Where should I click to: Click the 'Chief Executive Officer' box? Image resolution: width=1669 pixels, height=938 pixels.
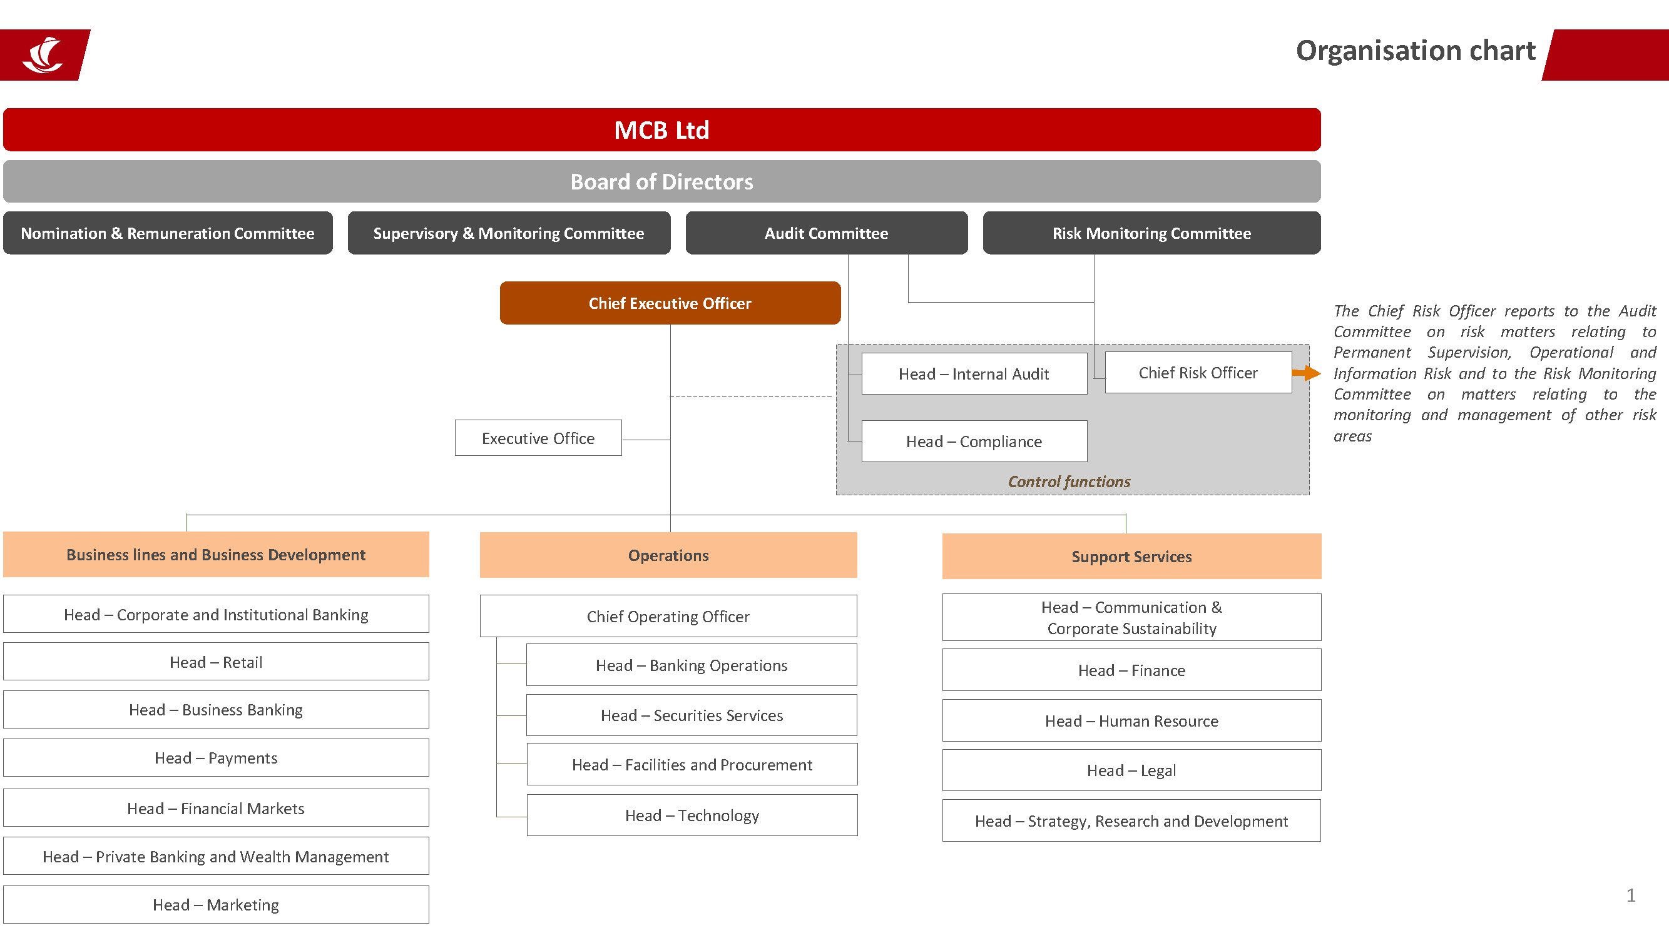tap(670, 303)
